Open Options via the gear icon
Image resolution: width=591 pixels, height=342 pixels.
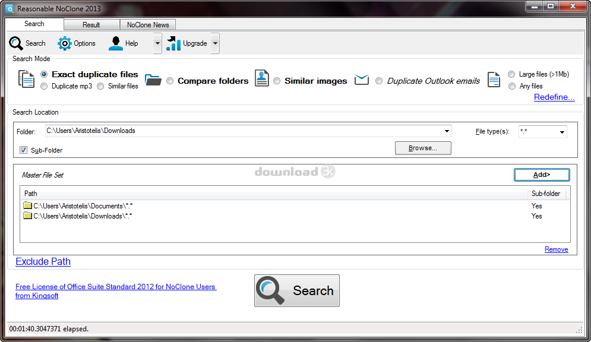coord(65,43)
